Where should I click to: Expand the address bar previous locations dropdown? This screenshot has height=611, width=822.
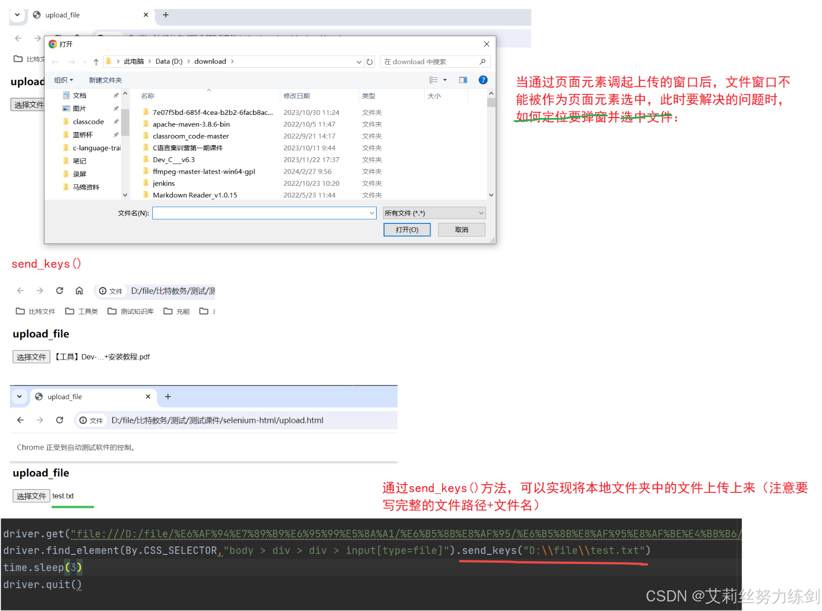(359, 62)
